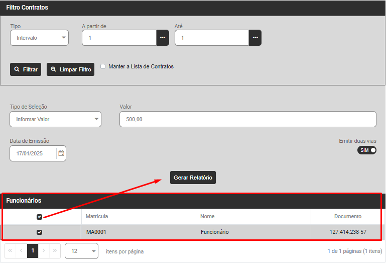387x263 pixels.
Task: Expand Tipo de Seleção dropdown
Action: [x=55, y=119]
